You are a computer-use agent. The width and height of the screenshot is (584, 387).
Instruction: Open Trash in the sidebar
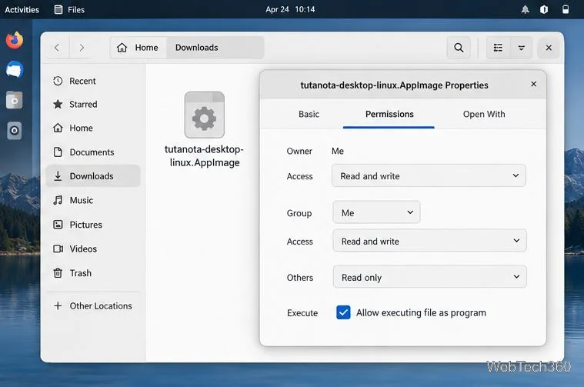93,273
